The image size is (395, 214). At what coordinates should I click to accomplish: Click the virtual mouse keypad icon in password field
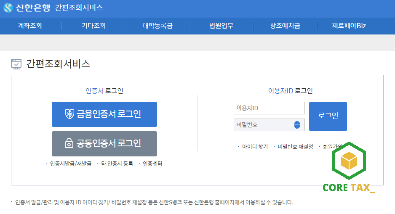click(297, 125)
